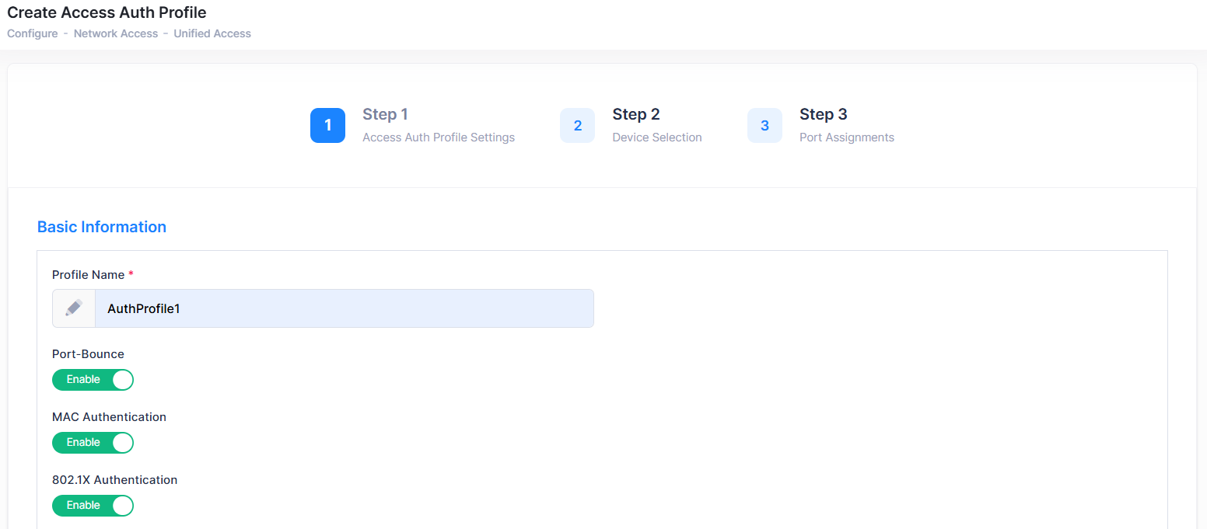
Task: Click the Access Auth Profile Settings step label
Action: 438,137
